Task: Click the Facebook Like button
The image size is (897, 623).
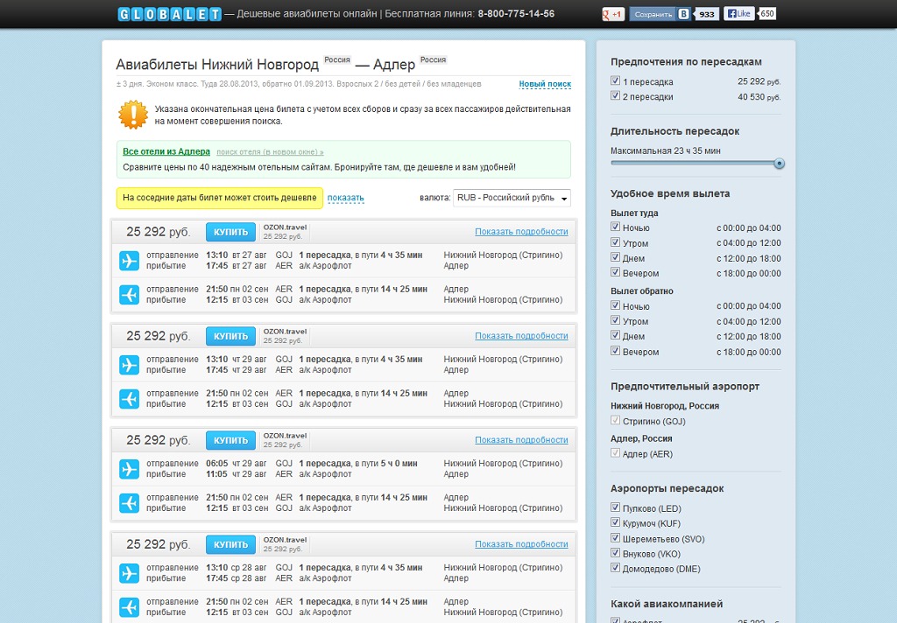Action: [738, 14]
